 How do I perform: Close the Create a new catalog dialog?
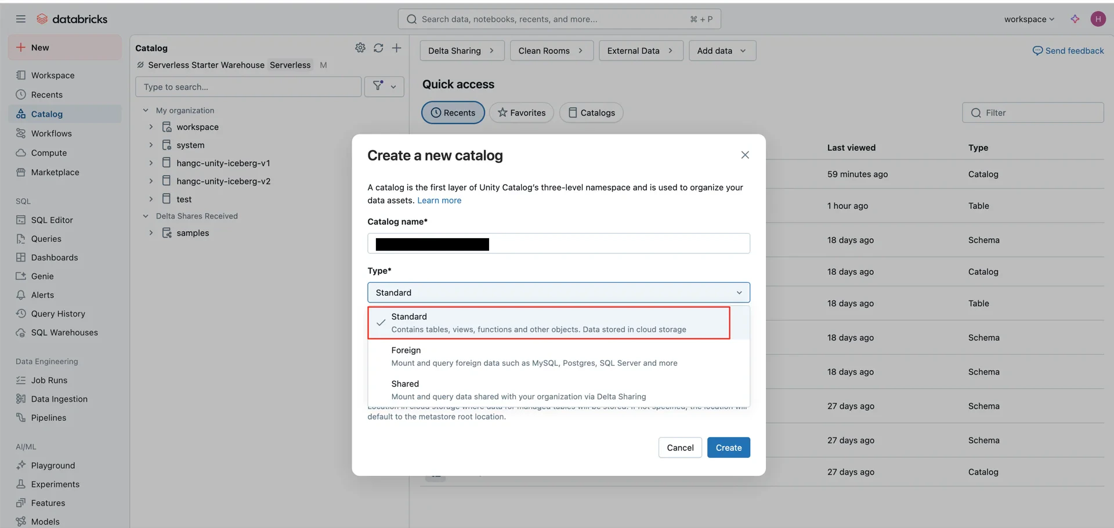click(745, 155)
